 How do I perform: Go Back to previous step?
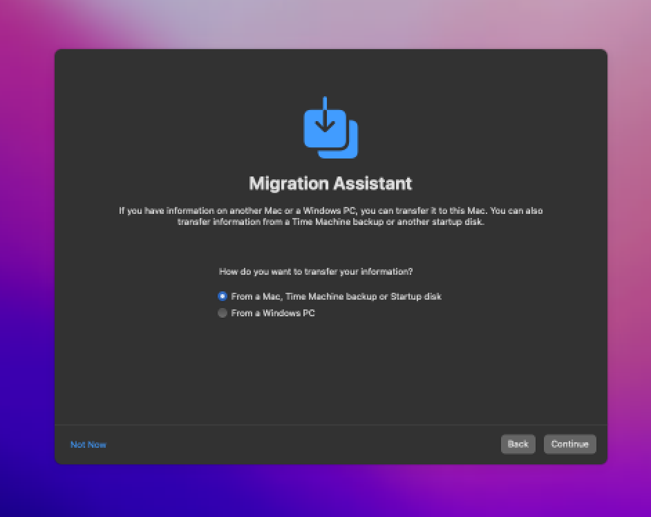pyautogui.click(x=518, y=444)
